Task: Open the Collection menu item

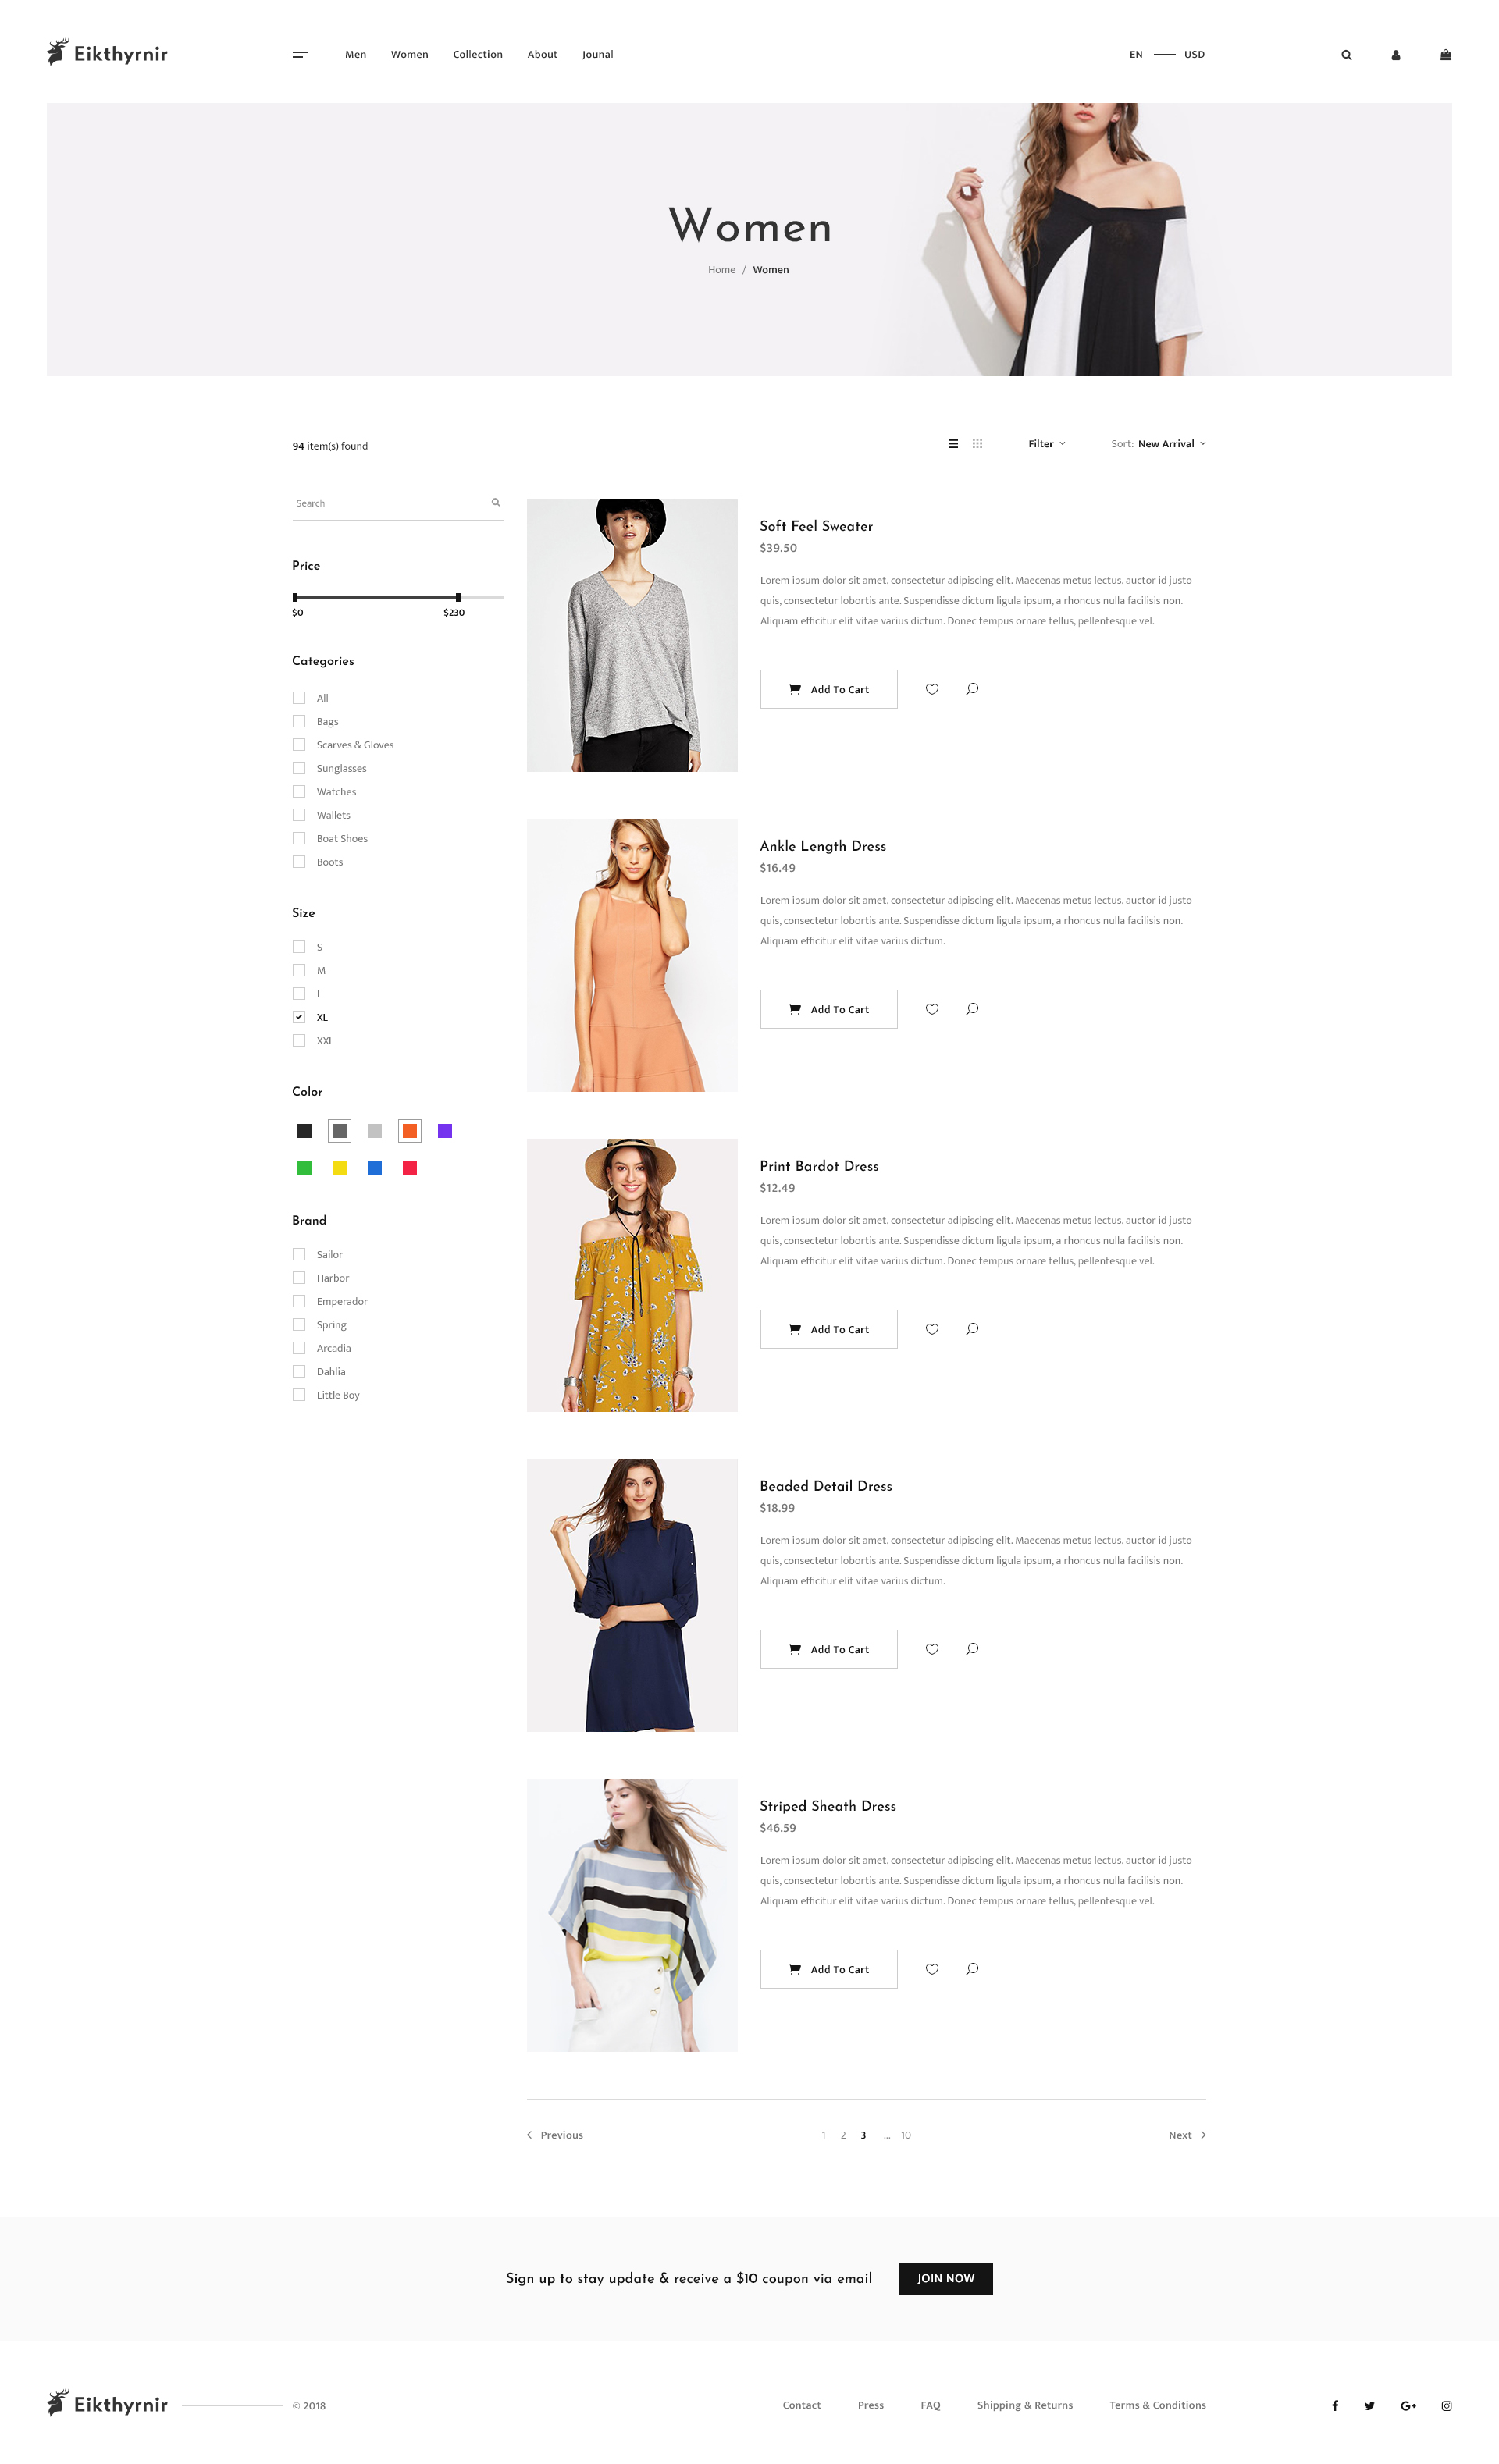Action: (478, 55)
